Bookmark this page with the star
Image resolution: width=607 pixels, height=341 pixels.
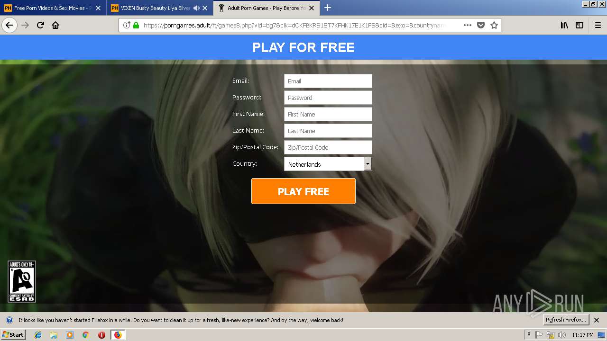point(494,25)
